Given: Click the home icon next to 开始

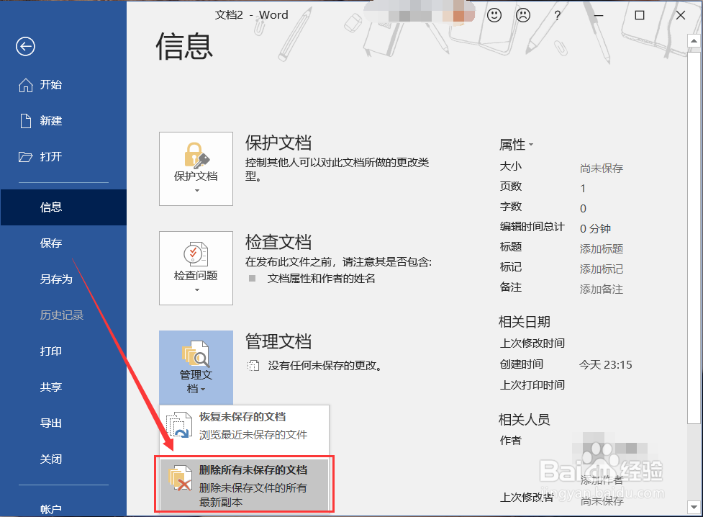Looking at the screenshot, I should [26, 84].
